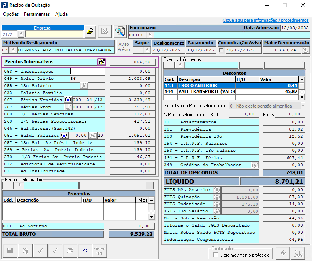Click info icon beside FGTS Mês Anterior
The width and height of the screenshot is (312, 261).
click(217, 190)
